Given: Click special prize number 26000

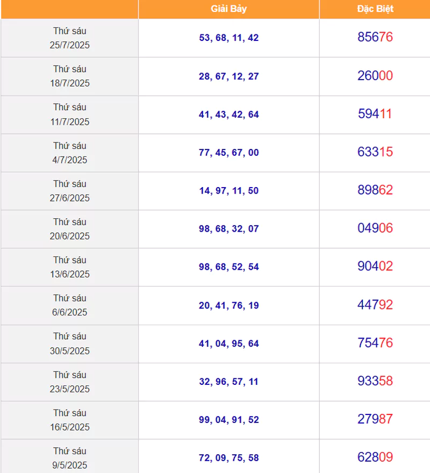Looking at the screenshot, I should click(375, 75).
